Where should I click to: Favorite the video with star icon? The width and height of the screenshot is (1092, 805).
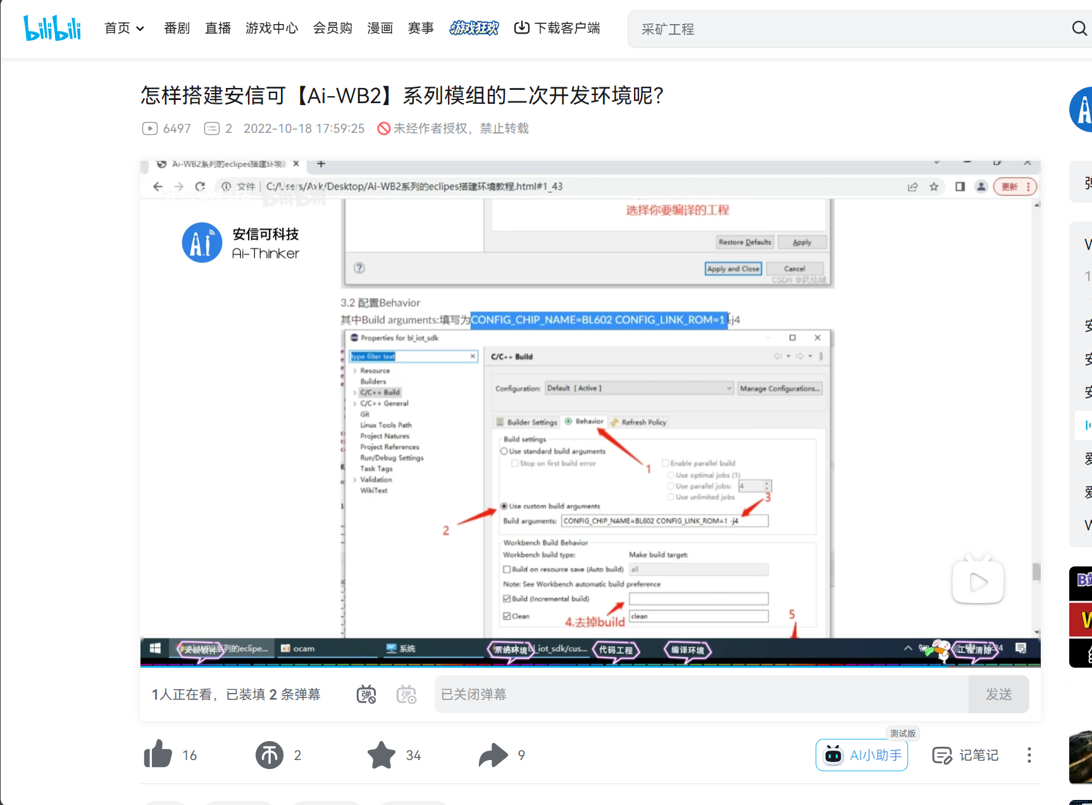382,755
